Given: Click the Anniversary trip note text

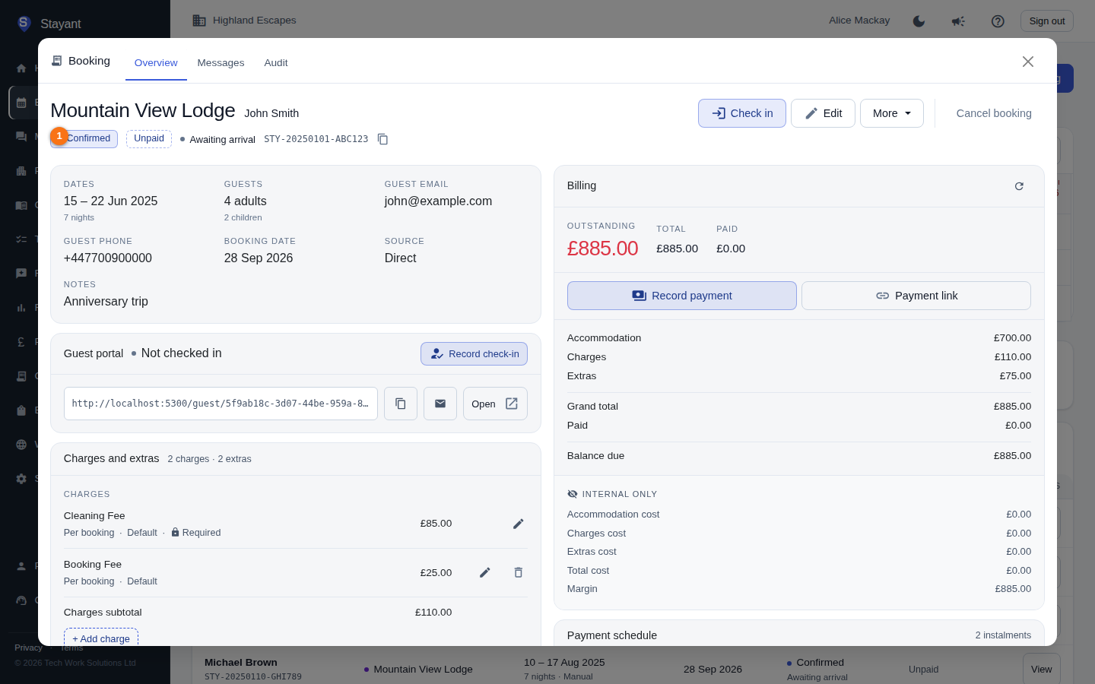Looking at the screenshot, I should (106, 302).
